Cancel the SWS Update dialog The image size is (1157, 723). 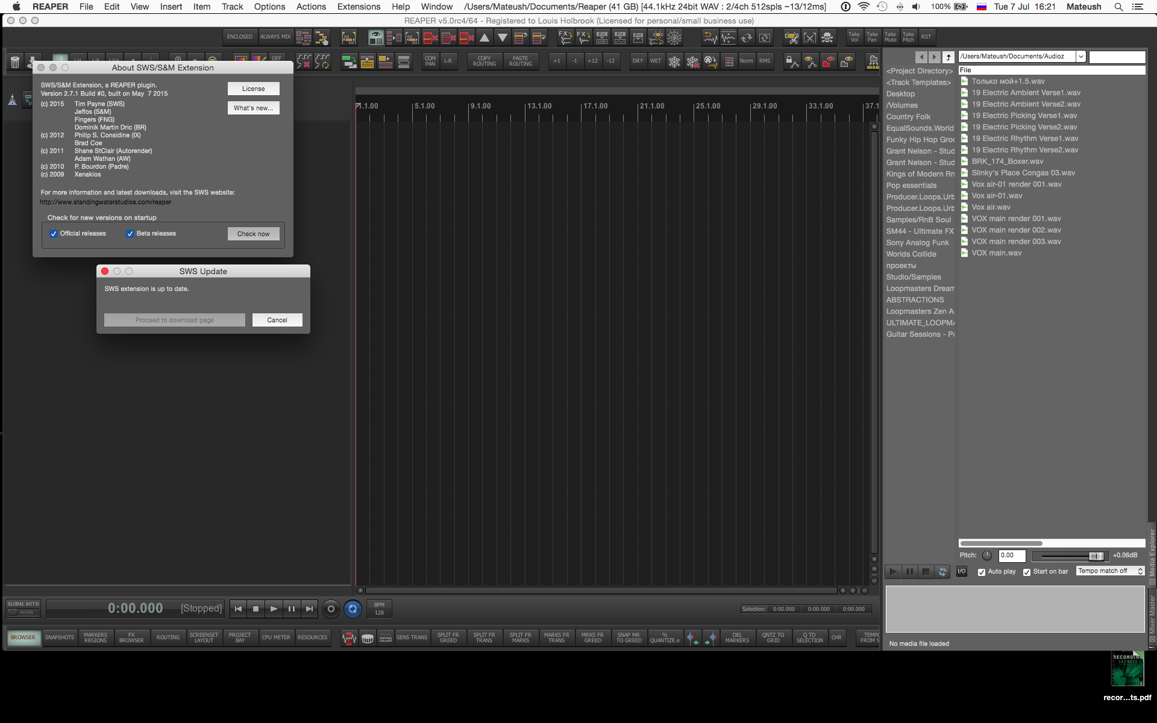point(277,320)
